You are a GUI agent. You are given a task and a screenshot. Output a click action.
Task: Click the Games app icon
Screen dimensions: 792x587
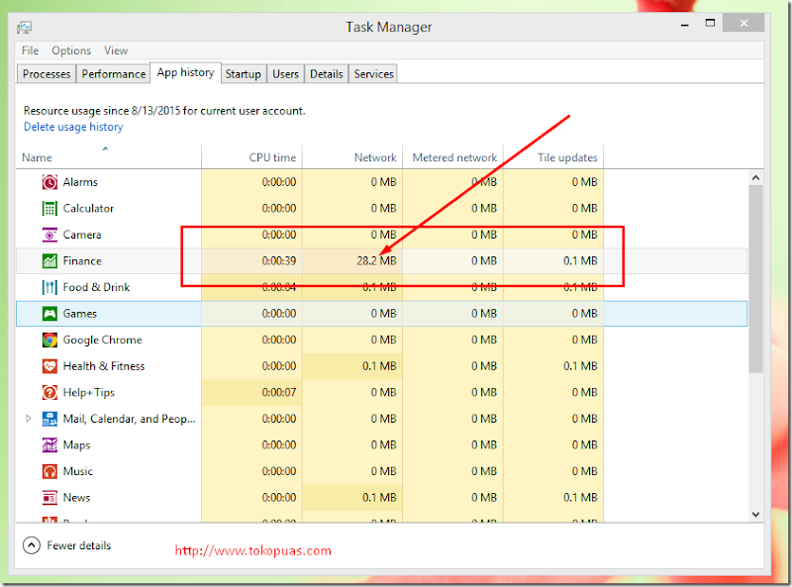[x=49, y=313]
